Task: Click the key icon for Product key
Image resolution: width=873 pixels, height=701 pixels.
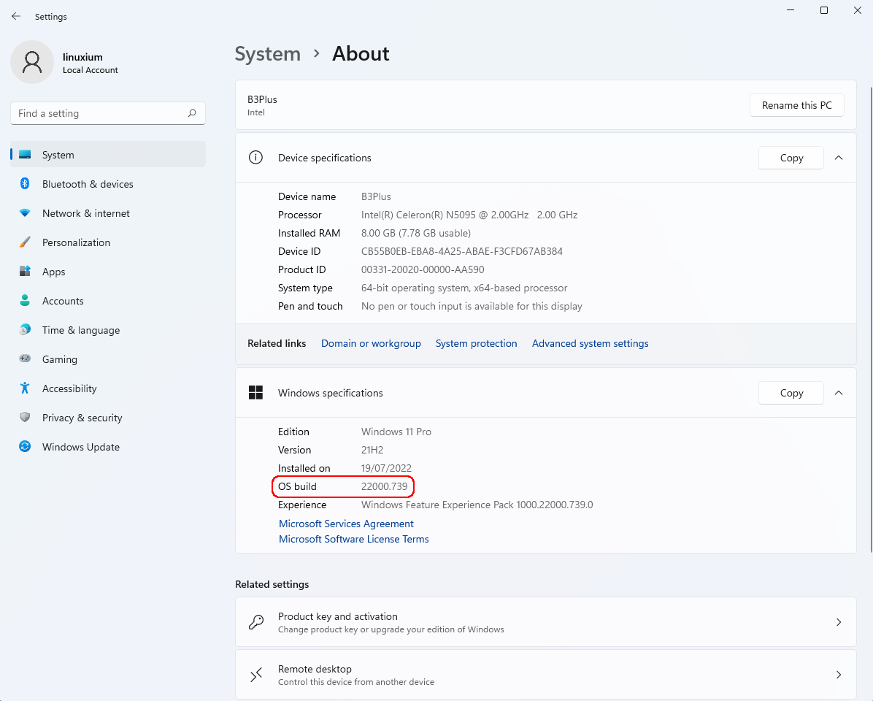Action: tap(256, 622)
